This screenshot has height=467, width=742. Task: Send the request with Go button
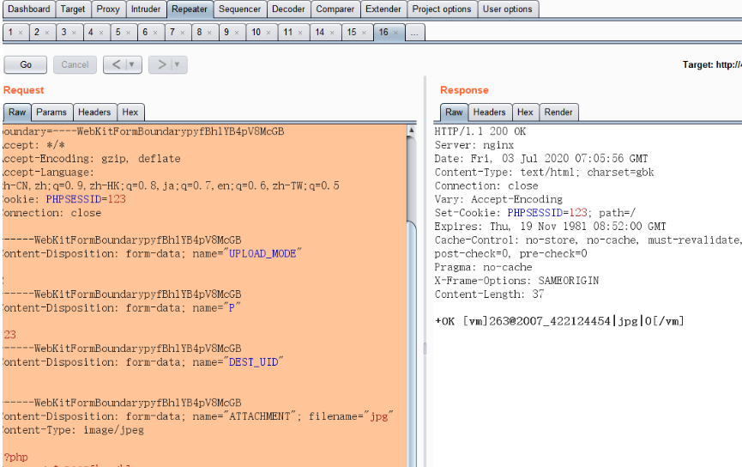(x=26, y=64)
